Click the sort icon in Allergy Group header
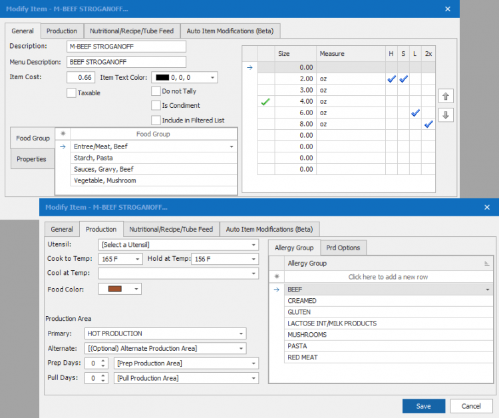 486,264
